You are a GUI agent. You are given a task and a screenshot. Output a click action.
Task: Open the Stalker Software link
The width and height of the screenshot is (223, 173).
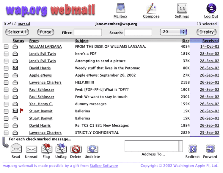[104, 166]
